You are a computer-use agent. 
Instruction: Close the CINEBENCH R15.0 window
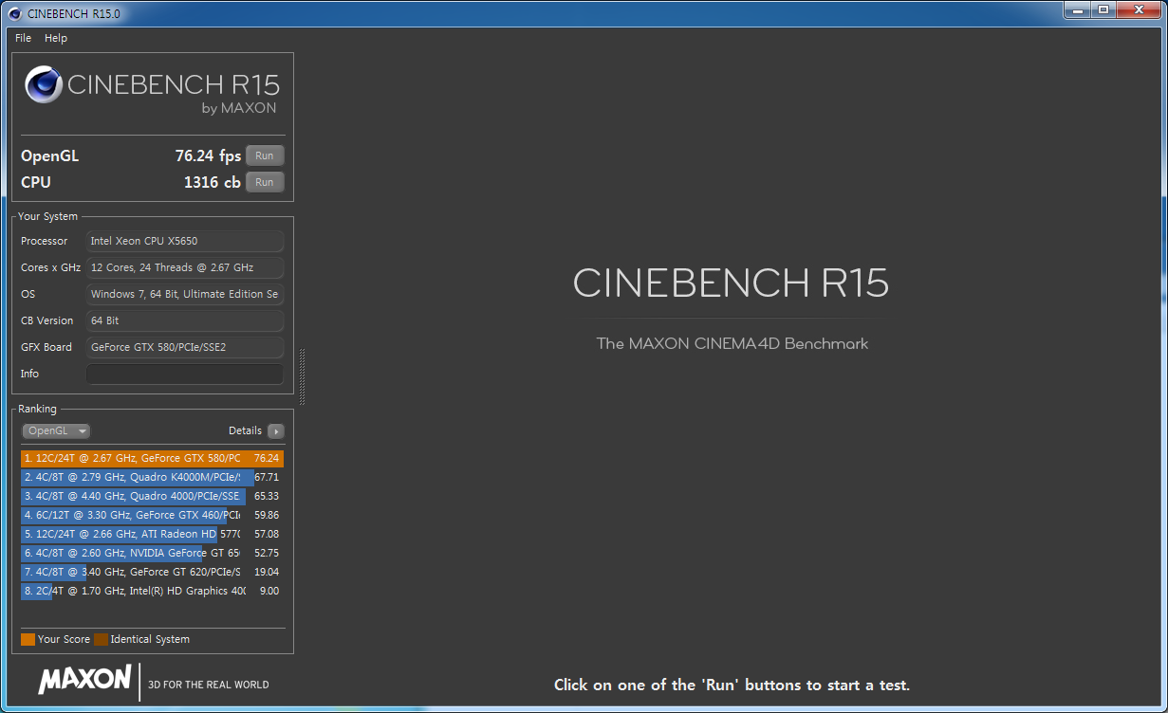tap(1137, 10)
